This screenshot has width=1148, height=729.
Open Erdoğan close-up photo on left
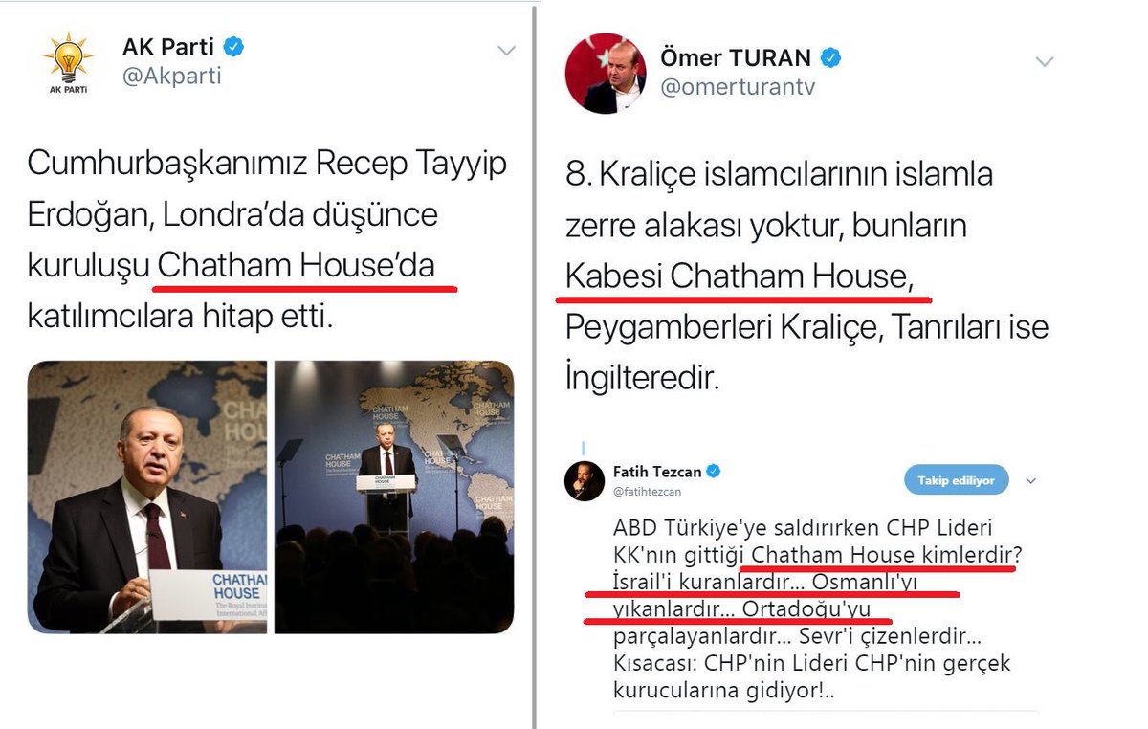coord(146,497)
